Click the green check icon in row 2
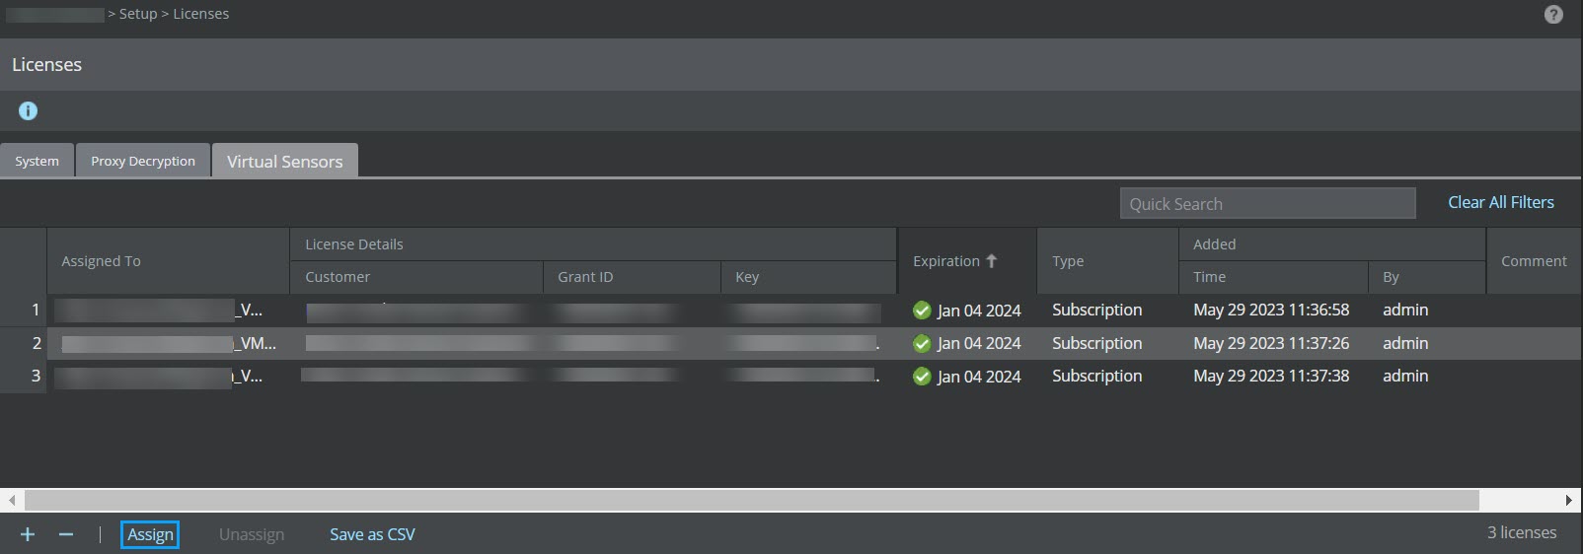This screenshot has width=1583, height=554. (x=922, y=344)
